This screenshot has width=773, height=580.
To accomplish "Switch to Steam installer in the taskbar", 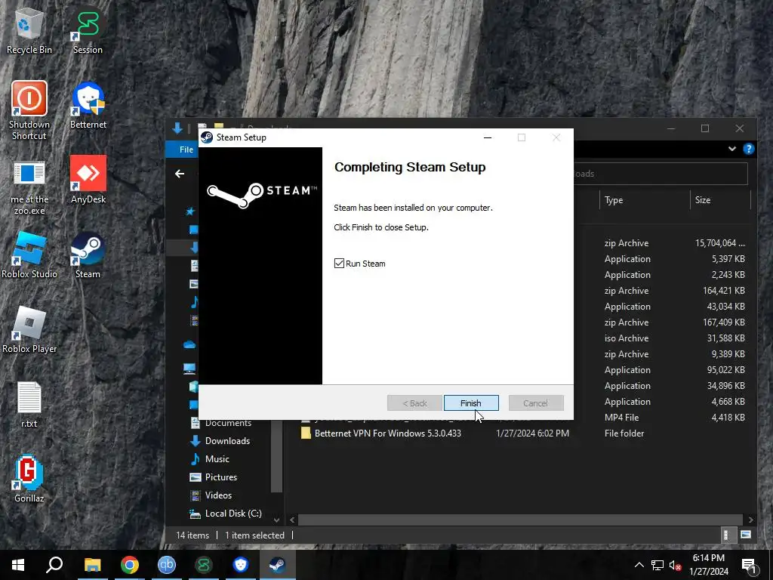I will [278, 565].
